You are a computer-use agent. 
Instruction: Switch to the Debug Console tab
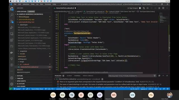pyautogui.click(x=88, y=76)
